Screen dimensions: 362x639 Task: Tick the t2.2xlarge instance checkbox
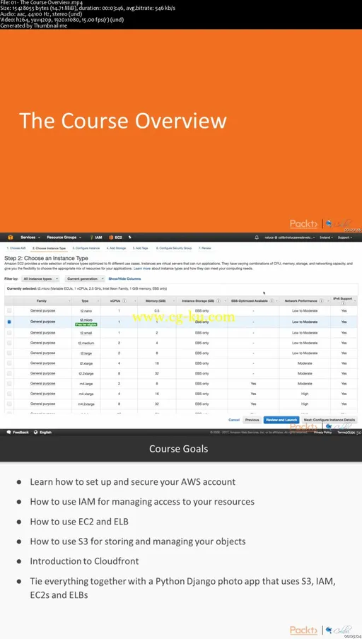pyautogui.click(x=9, y=373)
